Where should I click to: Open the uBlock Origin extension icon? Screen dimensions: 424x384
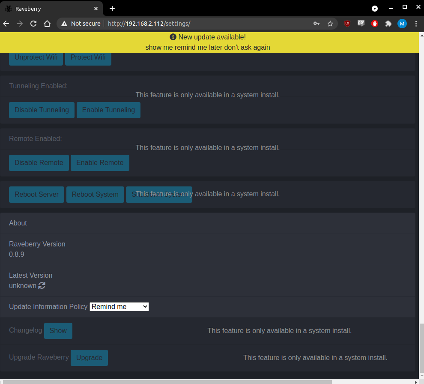[347, 24]
